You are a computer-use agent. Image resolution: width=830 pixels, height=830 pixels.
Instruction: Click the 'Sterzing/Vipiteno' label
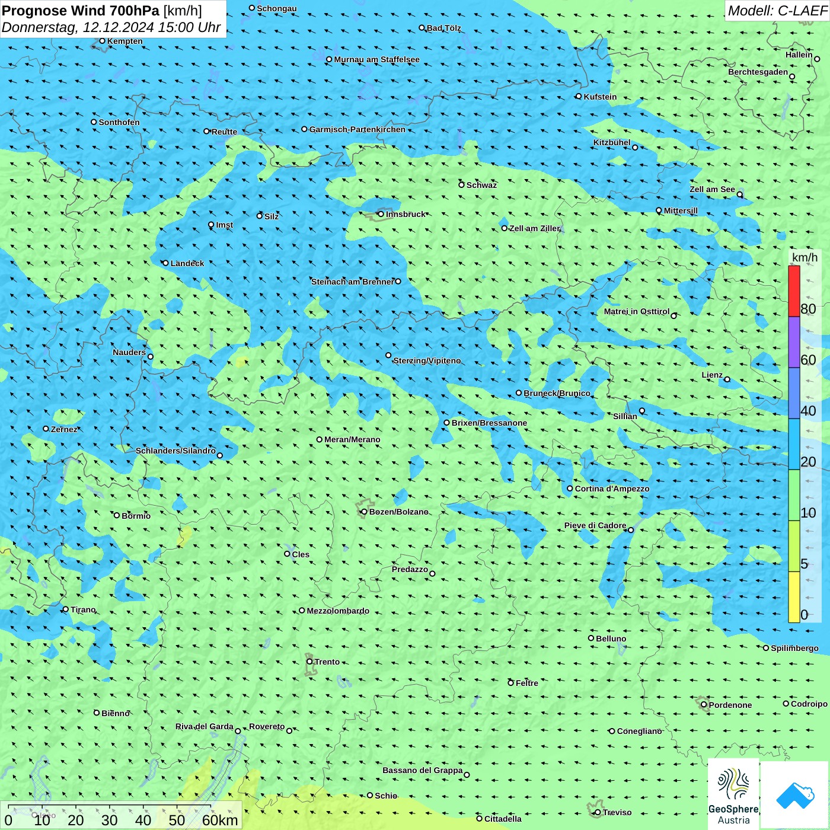pyautogui.click(x=427, y=360)
